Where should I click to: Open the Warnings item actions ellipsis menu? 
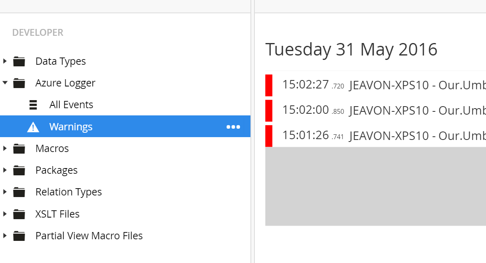click(x=233, y=127)
